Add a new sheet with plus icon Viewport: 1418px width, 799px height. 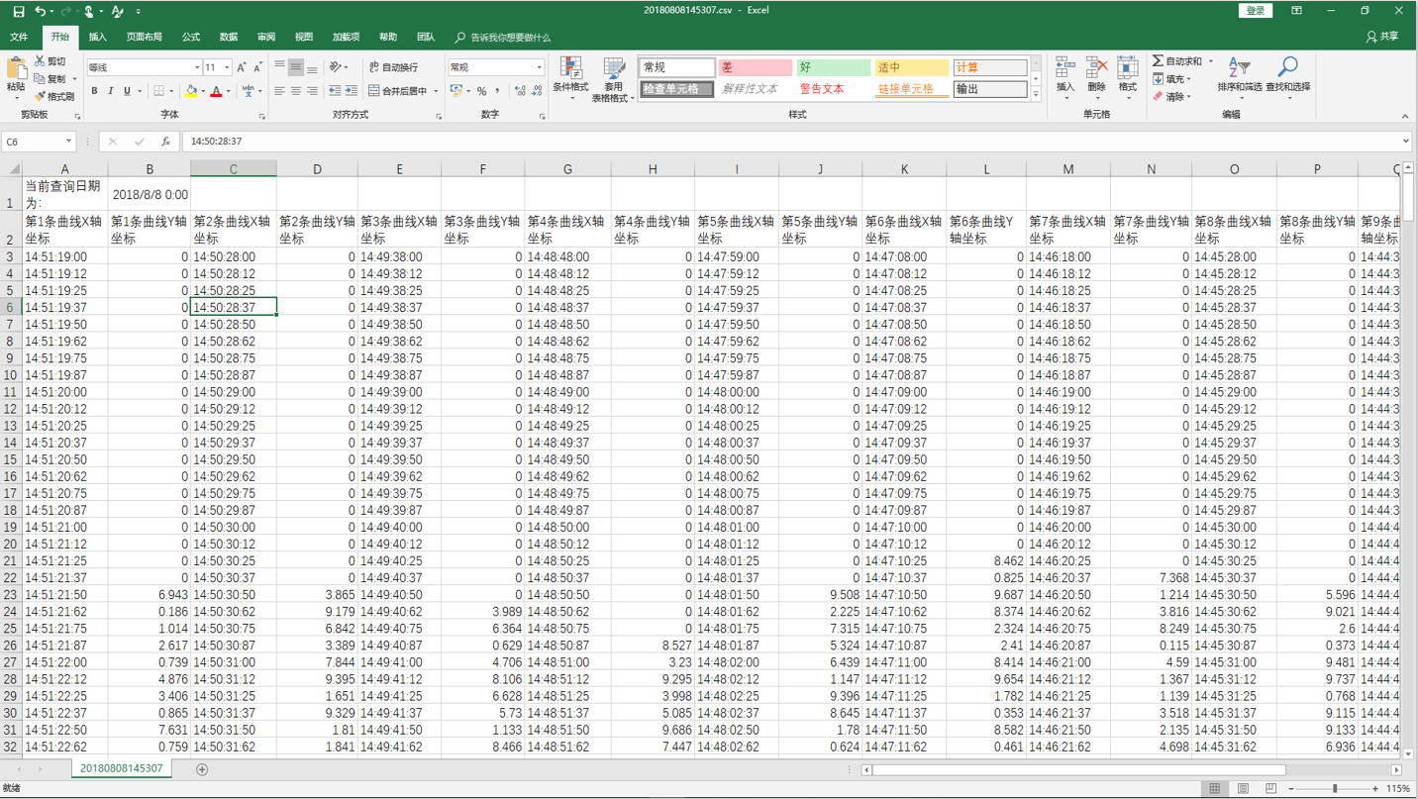(202, 769)
